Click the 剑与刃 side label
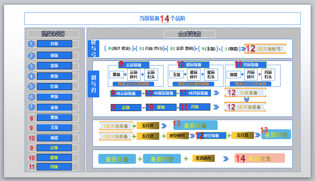Viewport: 315px width, 181px height. [94, 84]
